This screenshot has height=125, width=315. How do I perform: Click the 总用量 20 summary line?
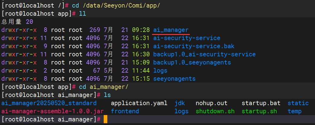tap(17, 22)
